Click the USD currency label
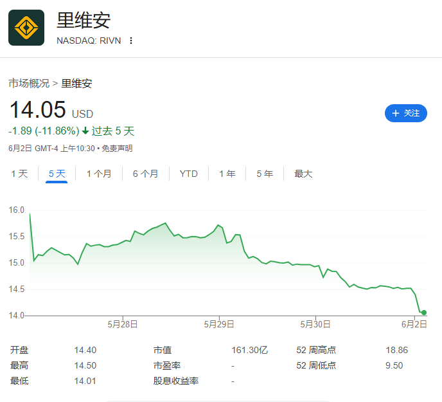The width and height of the screenshot is (442, 402). point(82,114)
